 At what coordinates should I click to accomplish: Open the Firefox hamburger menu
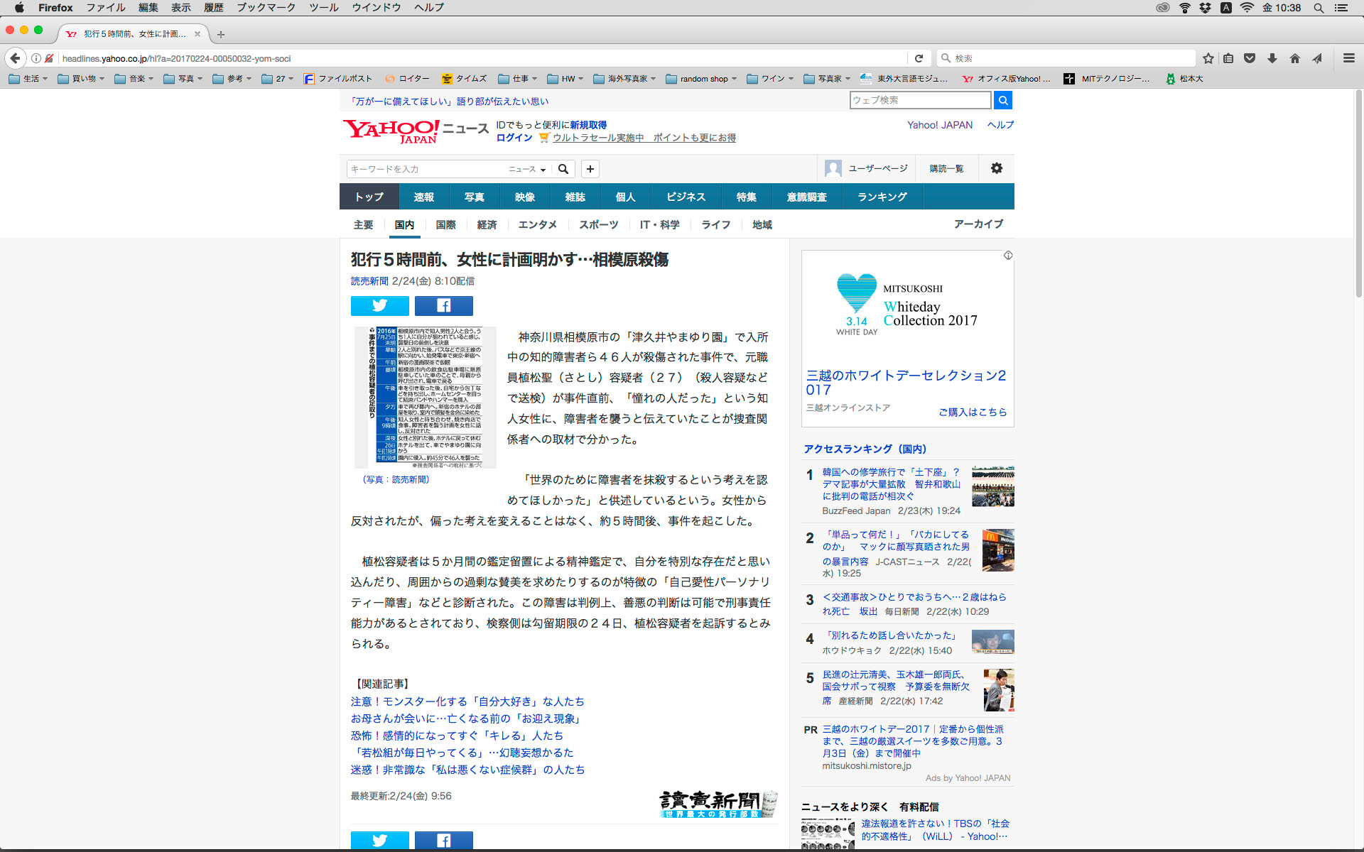click(x=1348, y=58)
